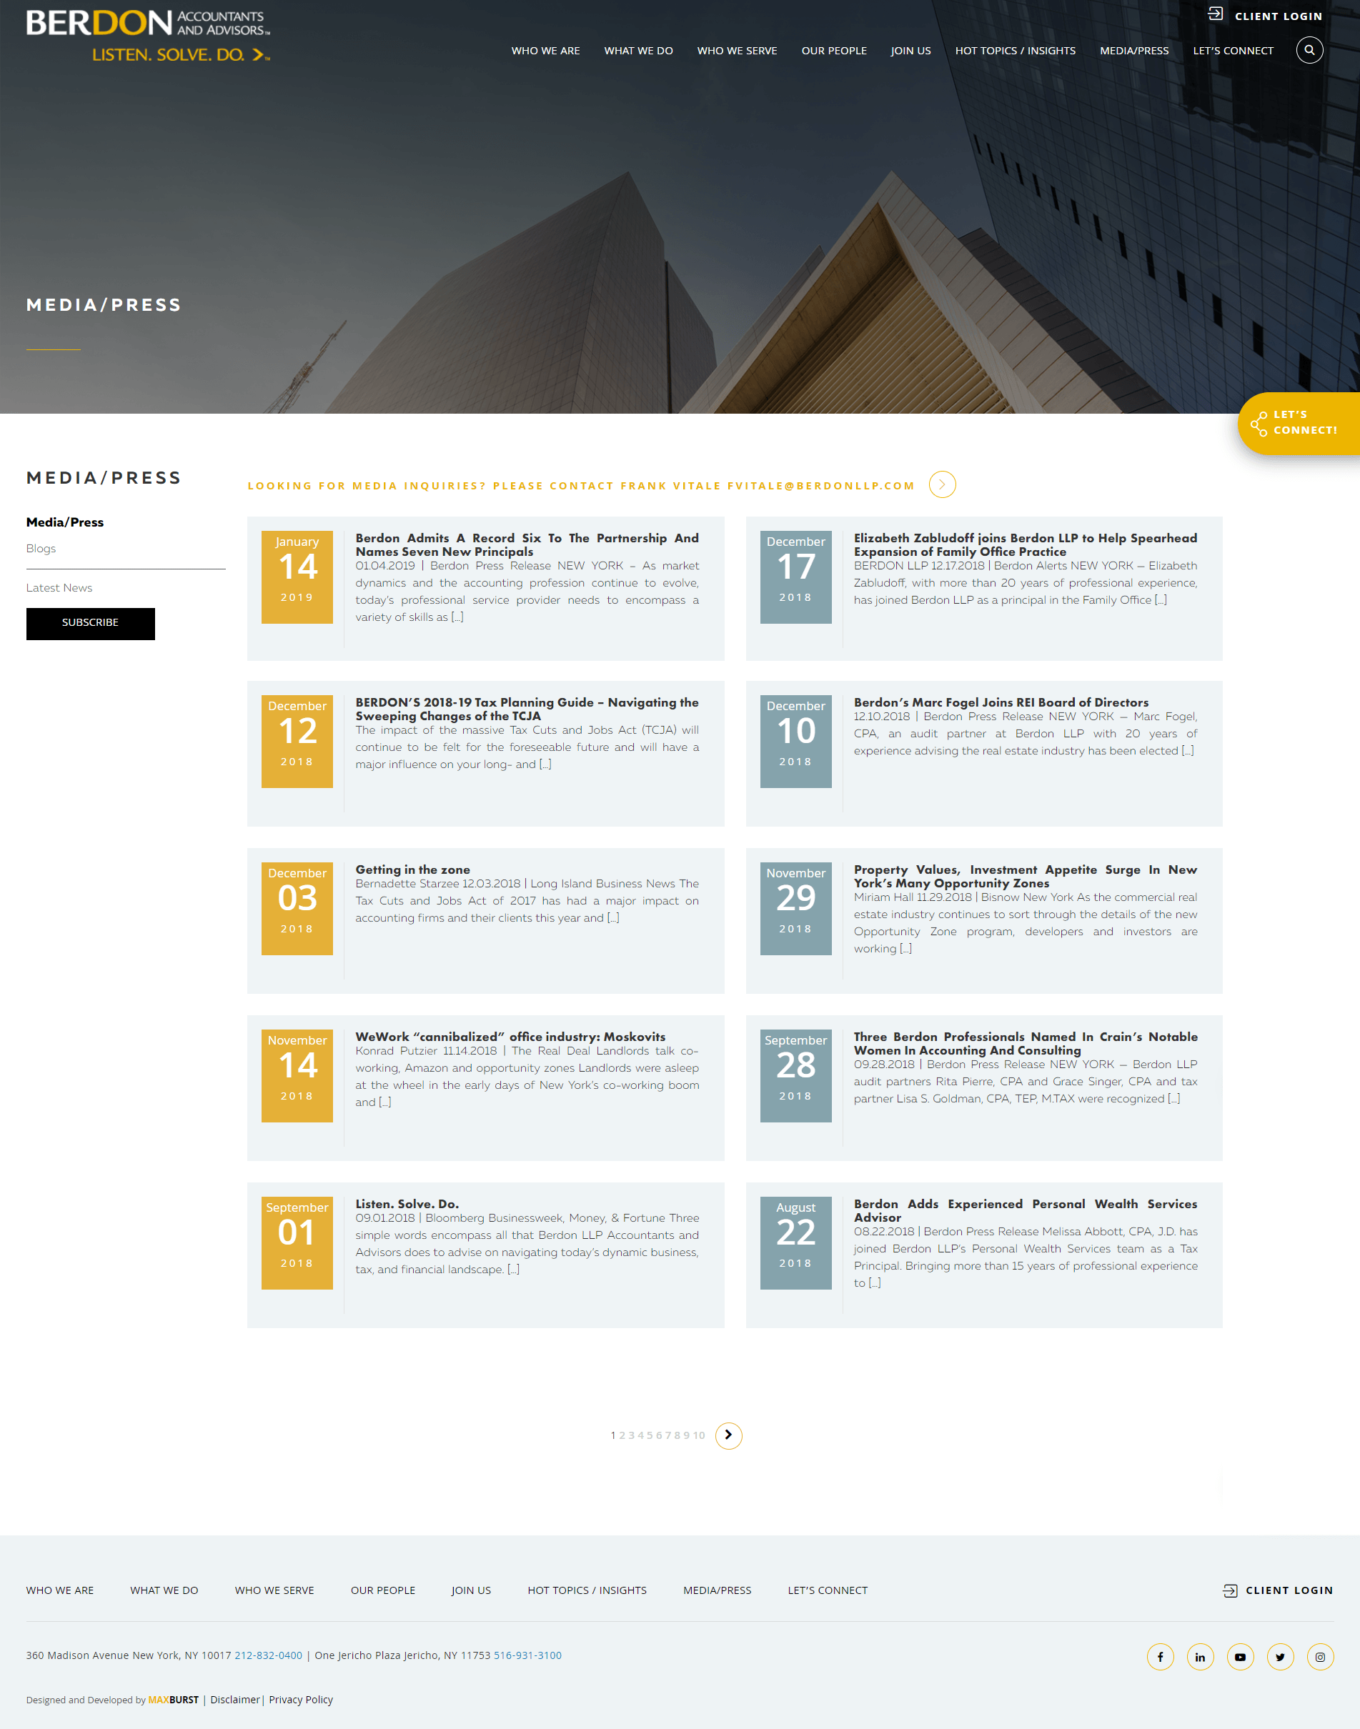The height and width of the screenshot is (1729, 1360).
Task: Click the Berdon logo
Action: tap(148, 36)
